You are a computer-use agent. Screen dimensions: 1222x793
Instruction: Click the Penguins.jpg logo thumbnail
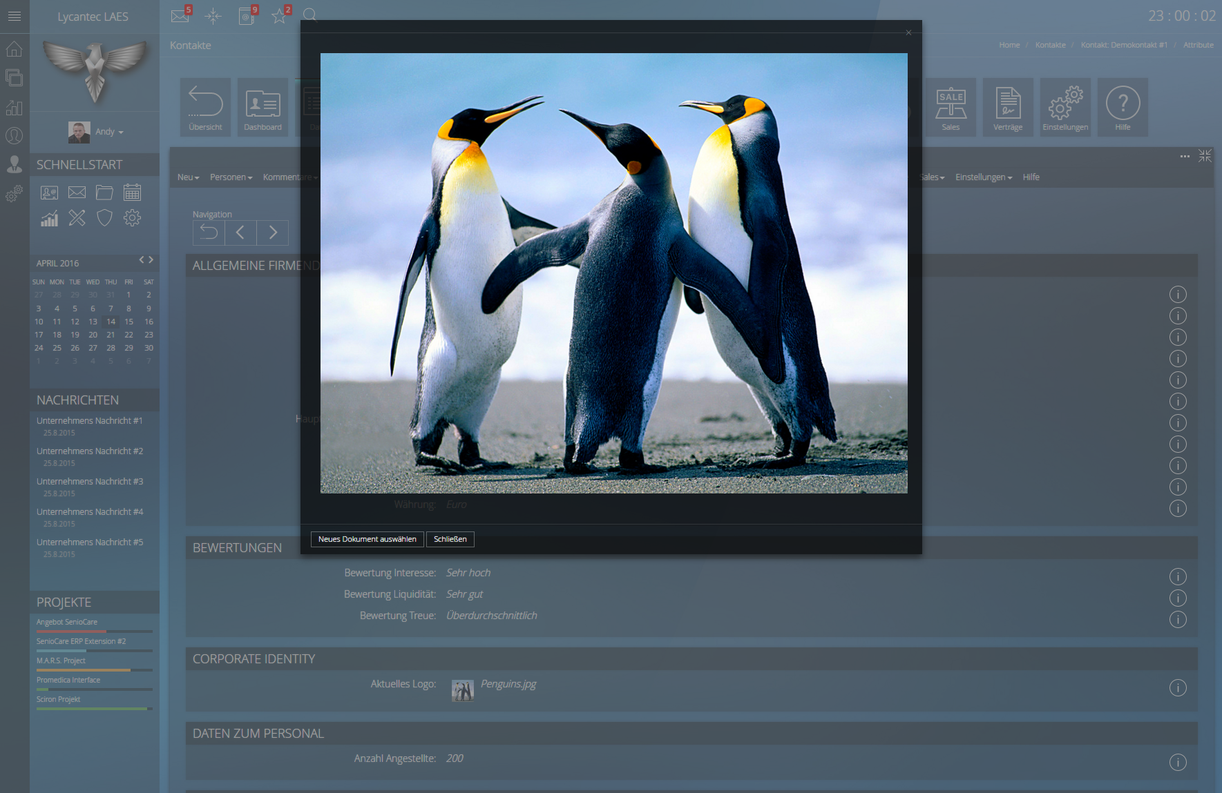coord(462,690)
